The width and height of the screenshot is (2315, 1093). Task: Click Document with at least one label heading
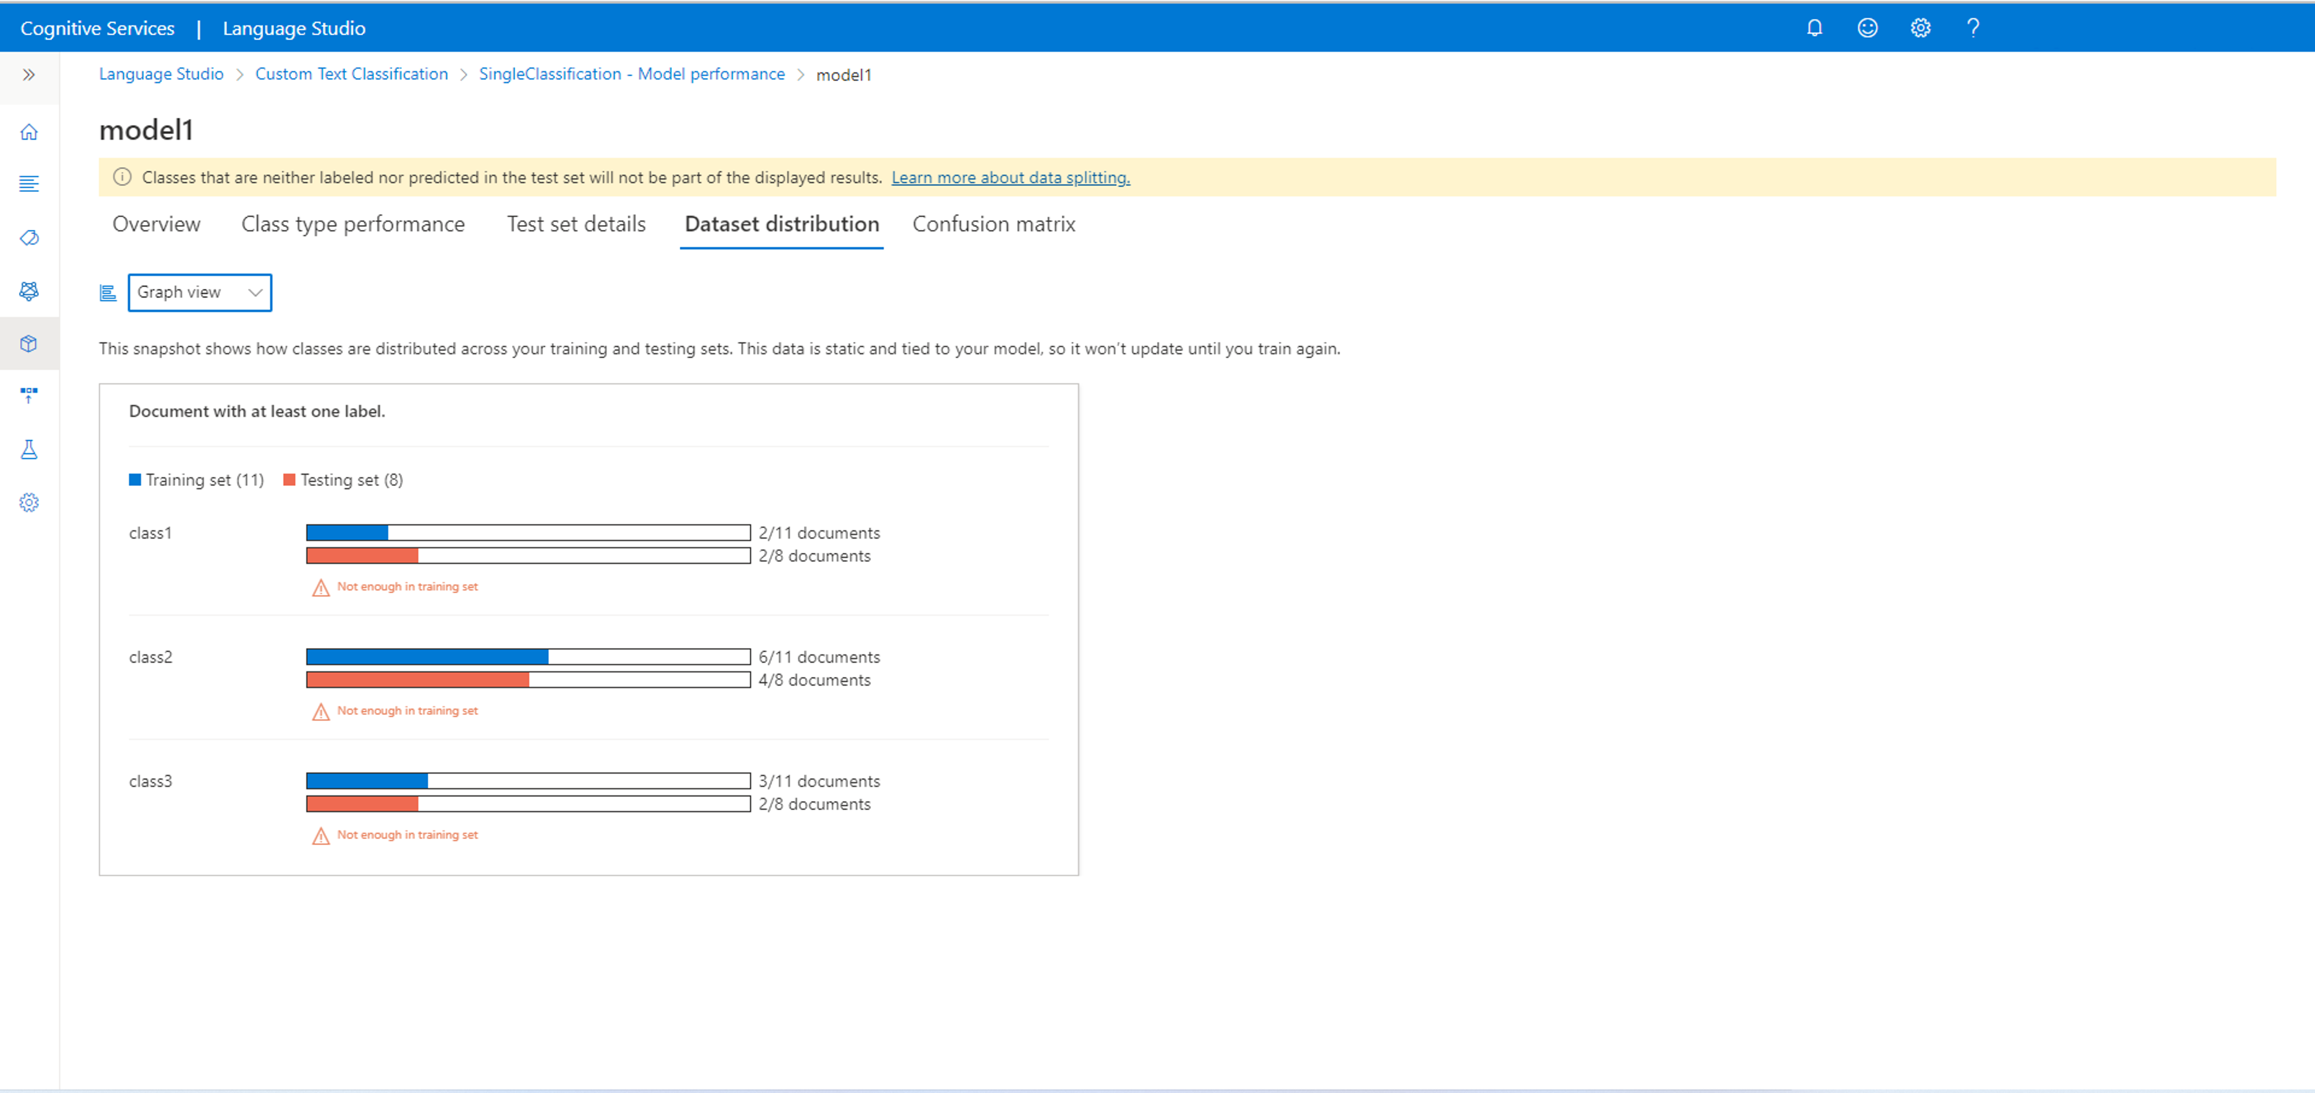tap(257, 410)
